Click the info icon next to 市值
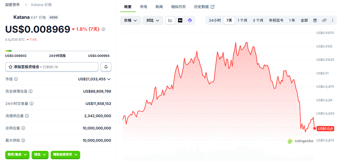The width and height of the screenshot is (341, 161). click(x=16, y=79)
